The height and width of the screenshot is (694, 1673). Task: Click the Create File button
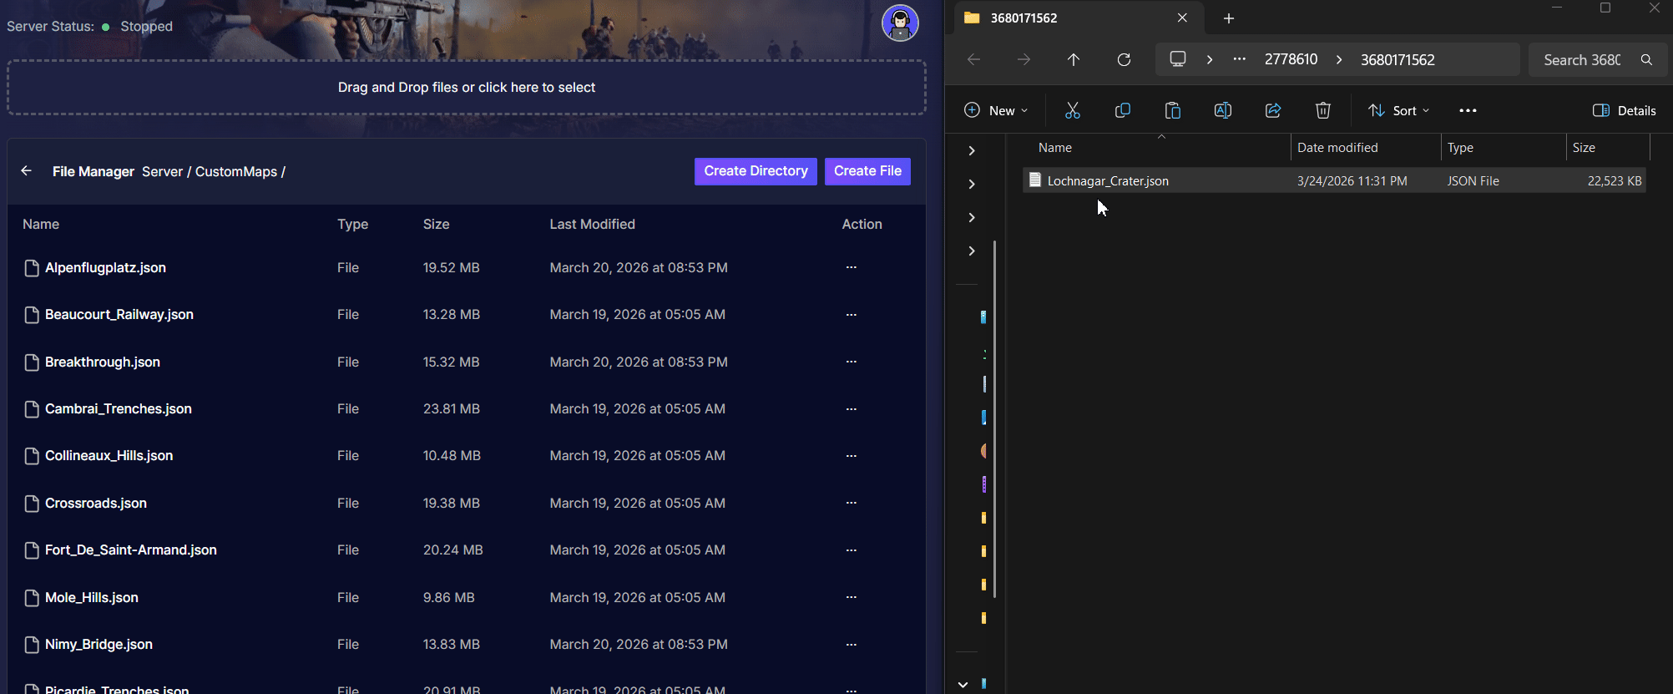click(x=867, y=171)
